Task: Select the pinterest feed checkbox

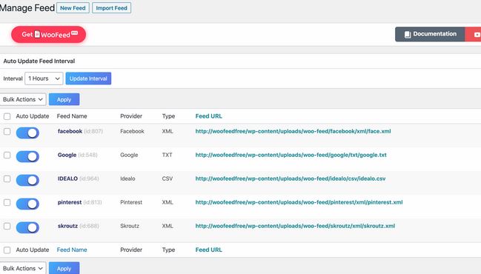Action: 7,202
